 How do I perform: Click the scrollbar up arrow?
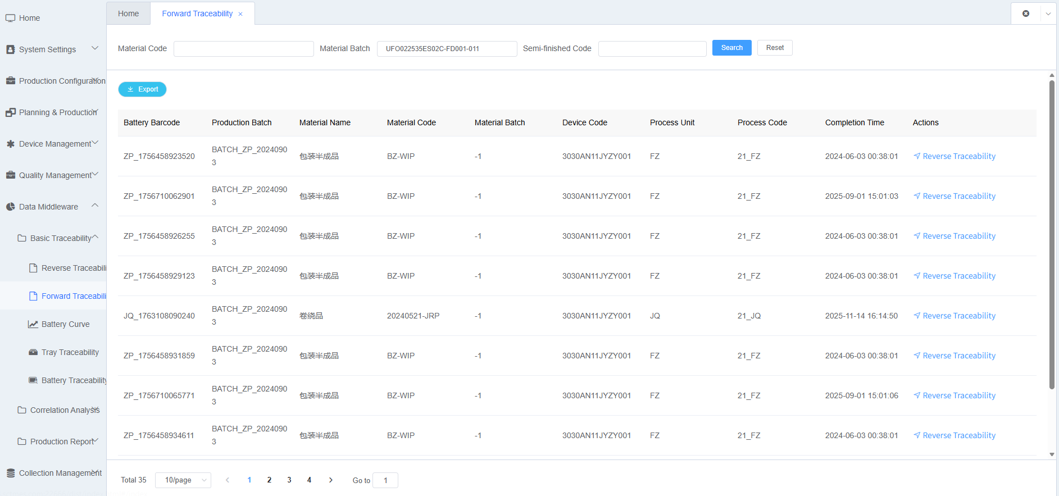(x=1052, y=75)
